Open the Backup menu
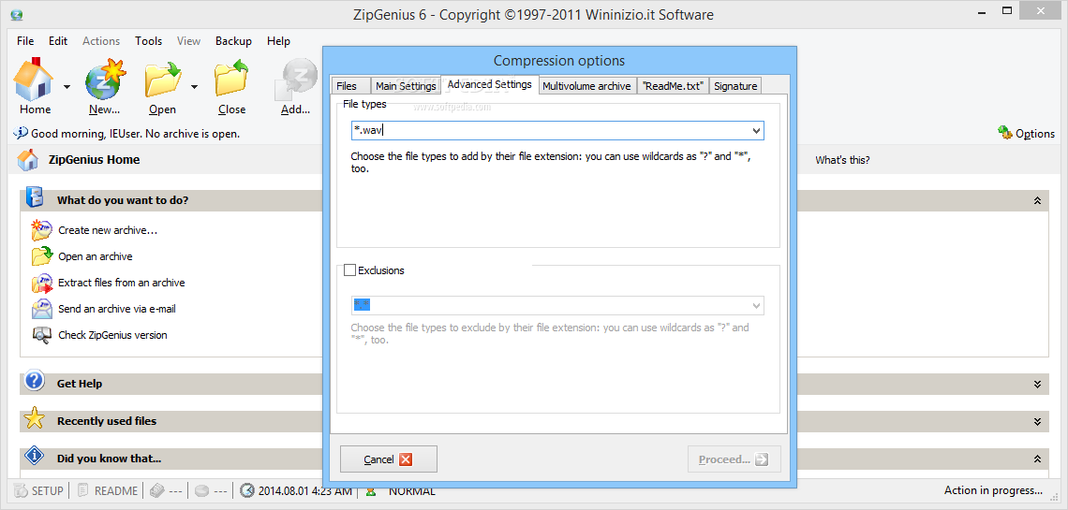 [233, 41]
